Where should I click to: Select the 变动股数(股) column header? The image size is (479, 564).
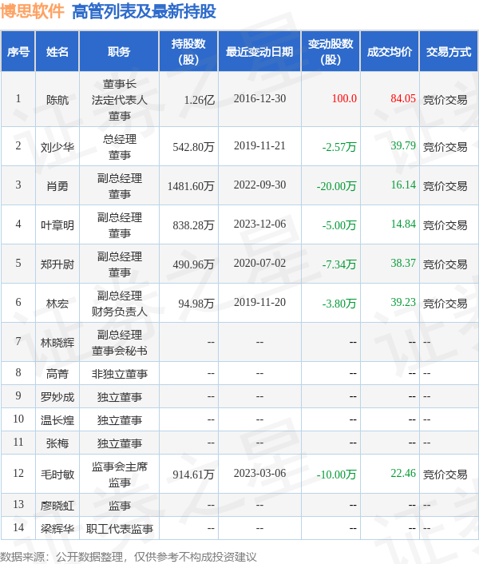[x=331, y=52]
